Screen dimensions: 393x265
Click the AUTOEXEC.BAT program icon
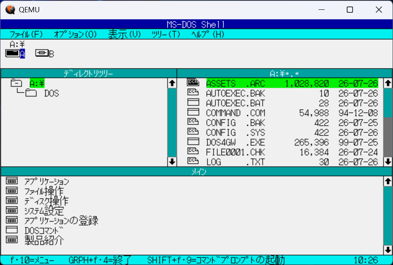(193, 102)
